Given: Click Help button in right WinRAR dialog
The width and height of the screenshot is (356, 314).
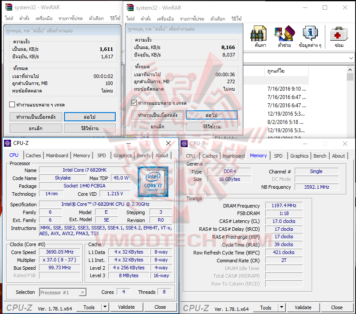Looking at the screenshot, I should [x=212, y=127].
